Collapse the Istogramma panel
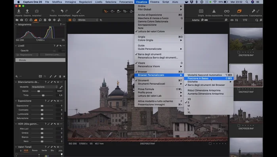Screen dimensions: 277x157 16,24
